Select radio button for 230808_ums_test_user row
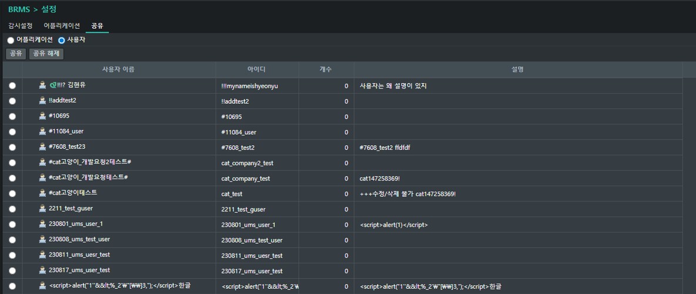696x294 pixels. [x=12, y=240]
